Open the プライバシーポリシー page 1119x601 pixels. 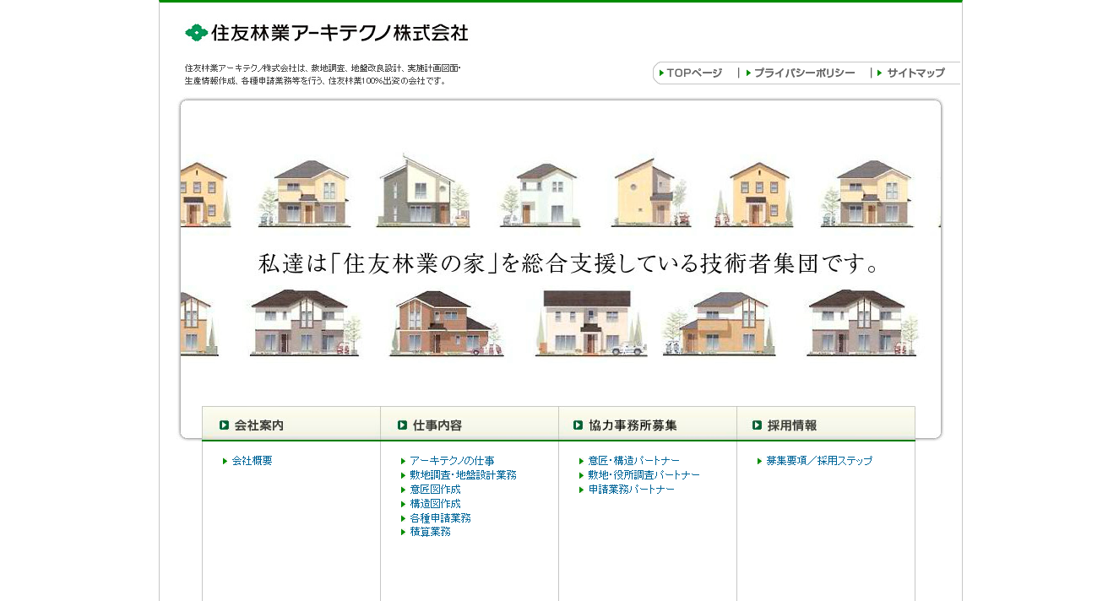(x=802, y=73)
